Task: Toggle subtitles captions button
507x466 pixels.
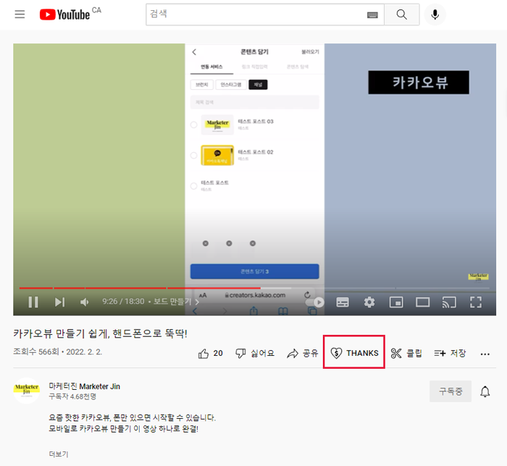Action: [343, 302]
